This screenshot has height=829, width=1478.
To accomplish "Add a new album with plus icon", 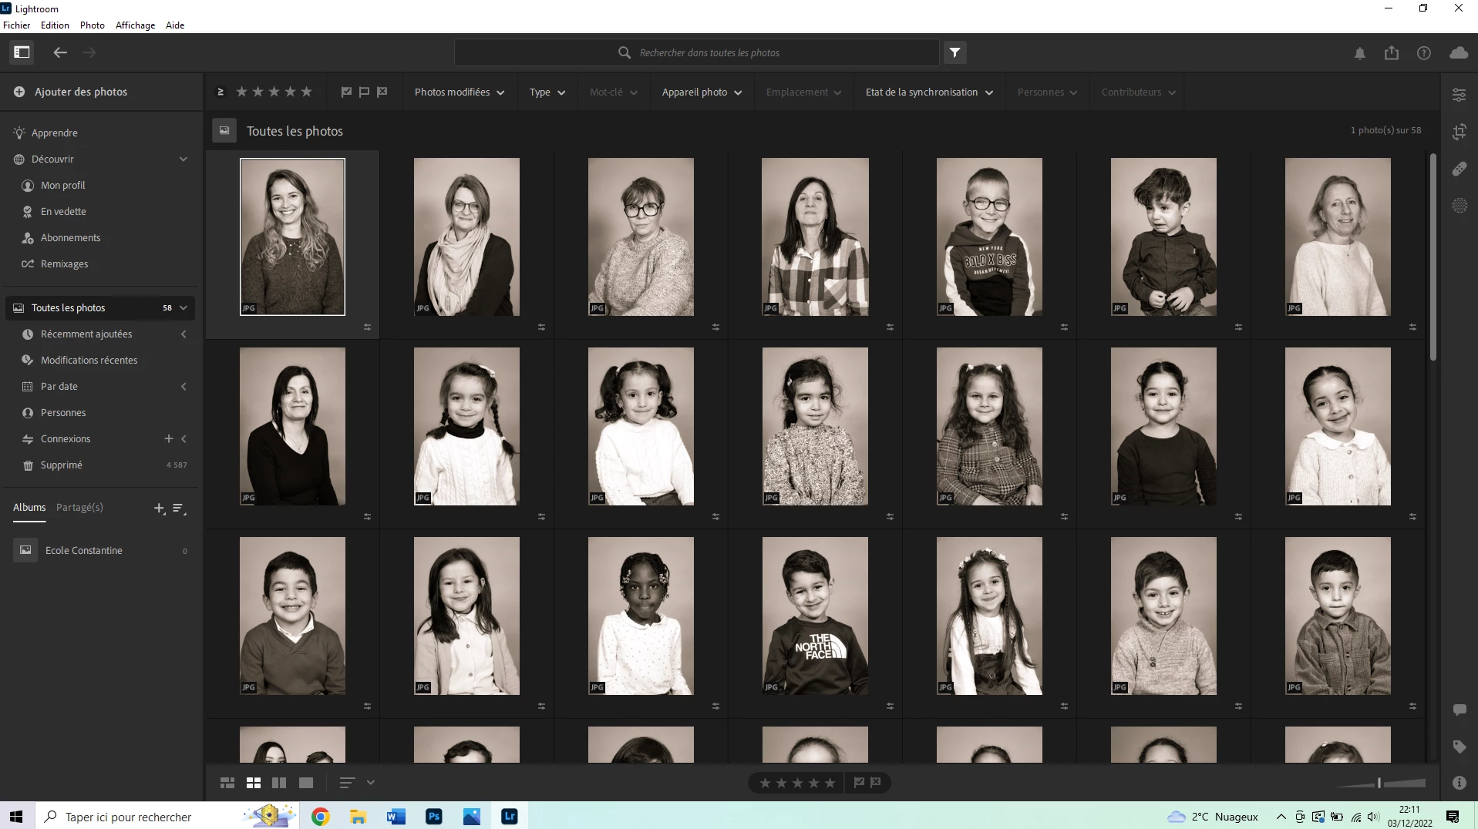I will click(159, 508).
